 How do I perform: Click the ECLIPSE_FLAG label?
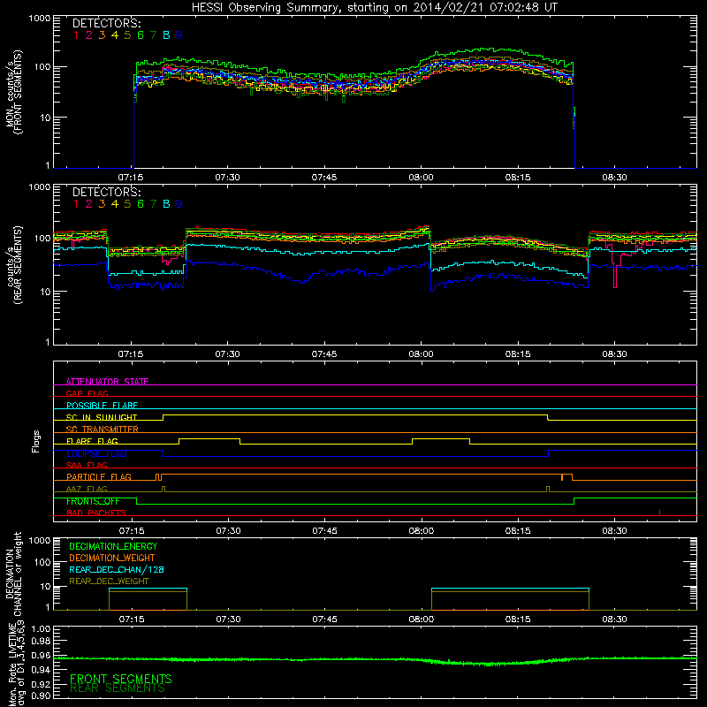pos(96,453)
